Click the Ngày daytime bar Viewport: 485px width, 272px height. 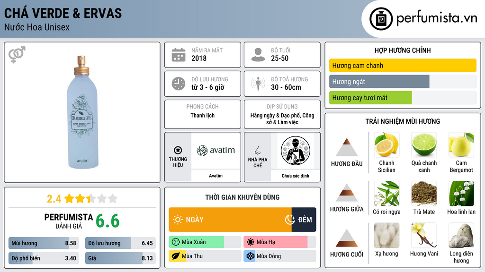click(x=230, y=220)
